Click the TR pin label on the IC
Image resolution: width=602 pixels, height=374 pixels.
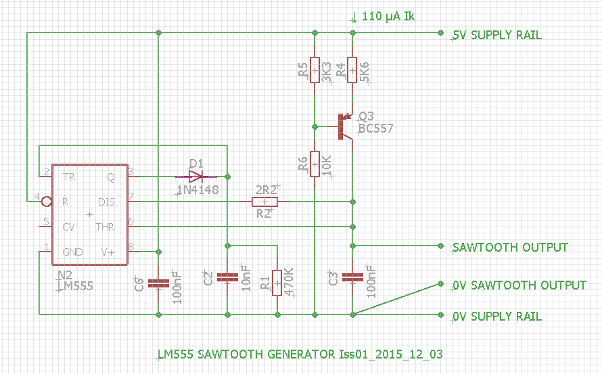pos(69,177)
